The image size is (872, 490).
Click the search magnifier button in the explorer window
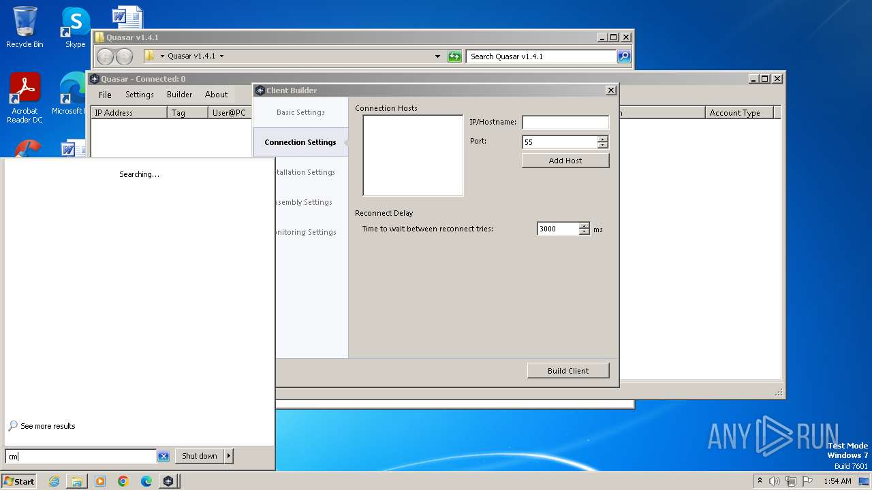(x=624, y=56)
